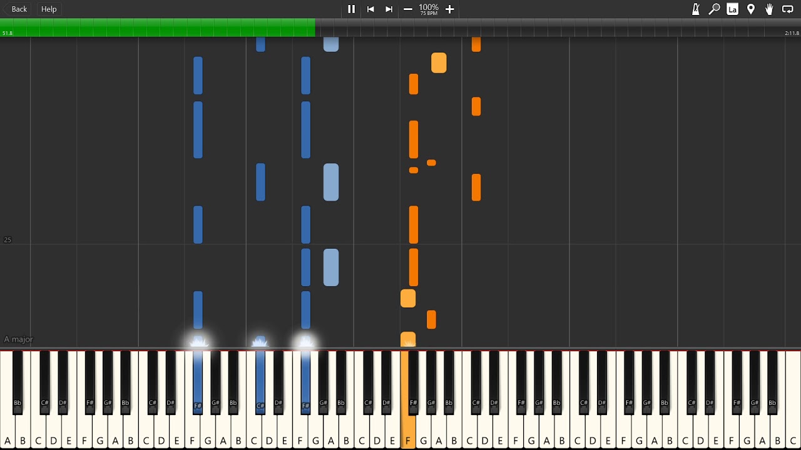
Task: Open the bookmarks pin icon
Action: [751, 9]
